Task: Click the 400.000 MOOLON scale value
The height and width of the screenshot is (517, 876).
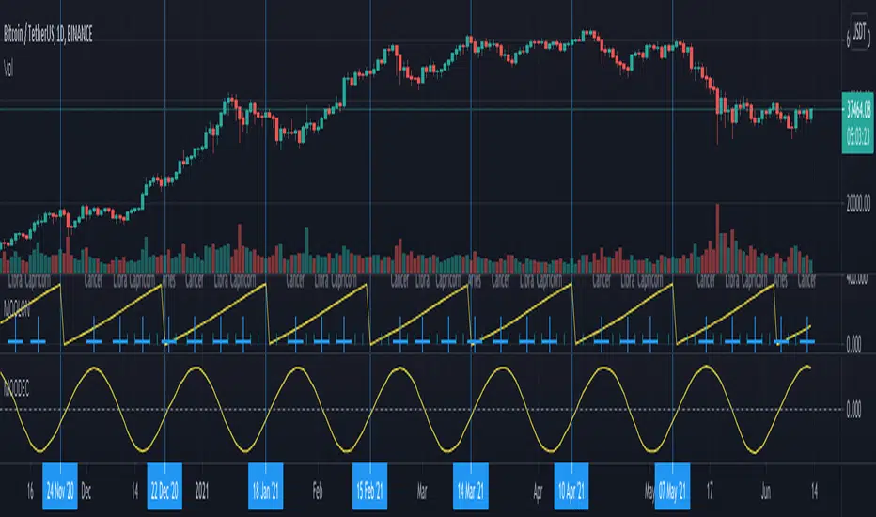Action: pos(855,281)
